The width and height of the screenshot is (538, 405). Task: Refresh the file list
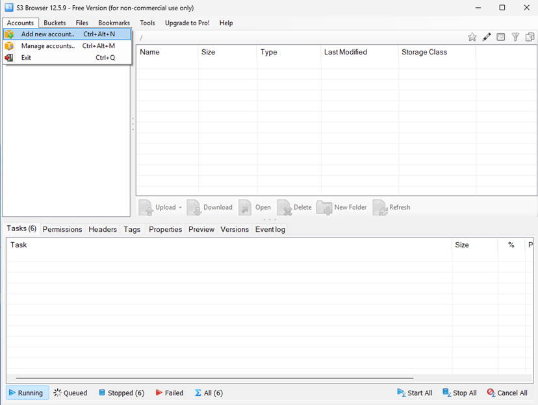coord(392,207)
